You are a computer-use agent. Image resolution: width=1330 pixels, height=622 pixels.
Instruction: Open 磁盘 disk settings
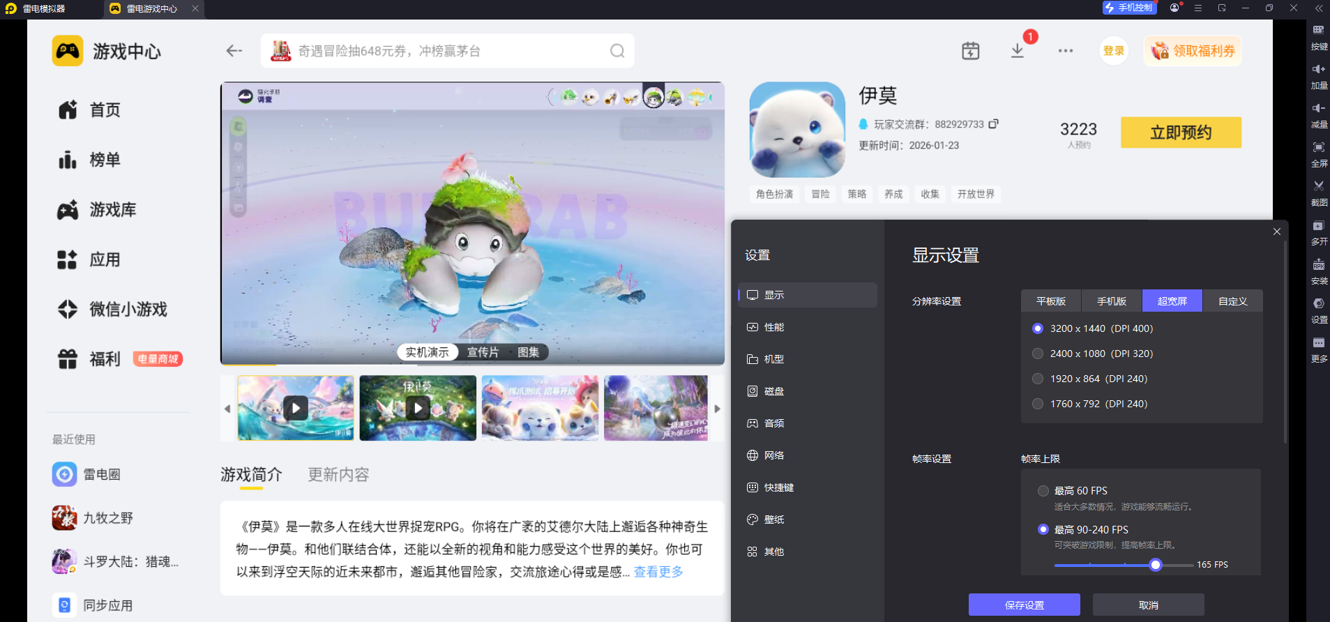point(808,391)
